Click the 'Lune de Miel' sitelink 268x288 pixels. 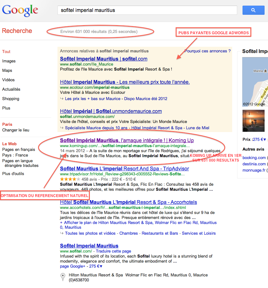(198, 128)
